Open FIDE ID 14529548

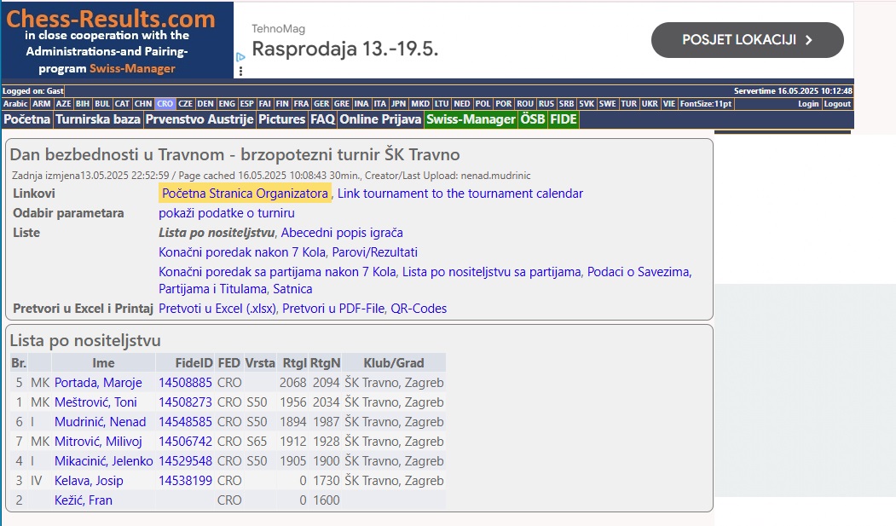[185, 461]
